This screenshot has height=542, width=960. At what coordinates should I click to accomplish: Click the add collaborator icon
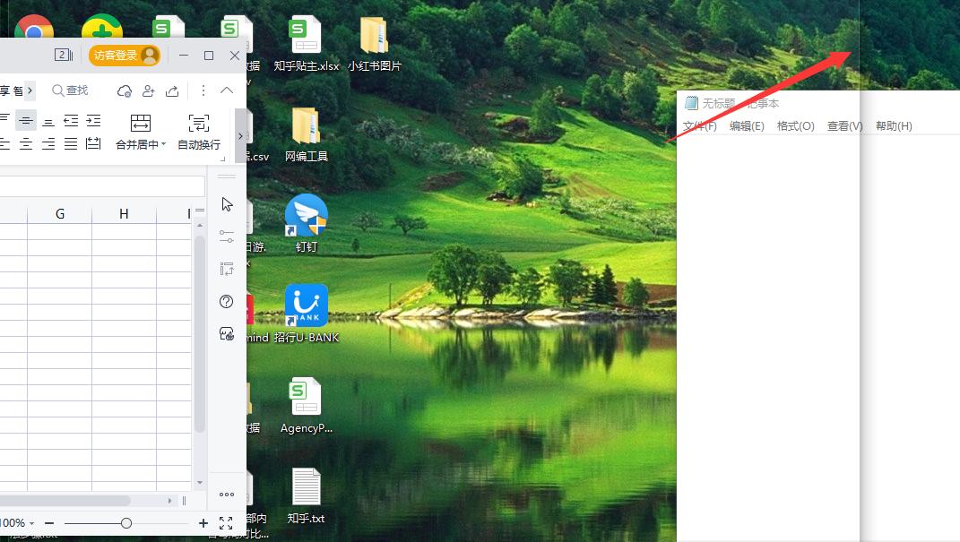click(148, 90)
